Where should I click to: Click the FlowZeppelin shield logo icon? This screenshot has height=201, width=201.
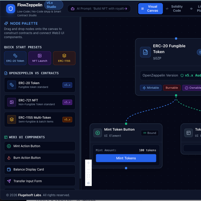(x=11, y=9)
